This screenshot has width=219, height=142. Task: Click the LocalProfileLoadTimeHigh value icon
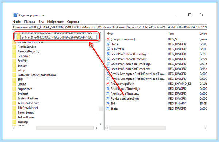[x=108, y=54]
